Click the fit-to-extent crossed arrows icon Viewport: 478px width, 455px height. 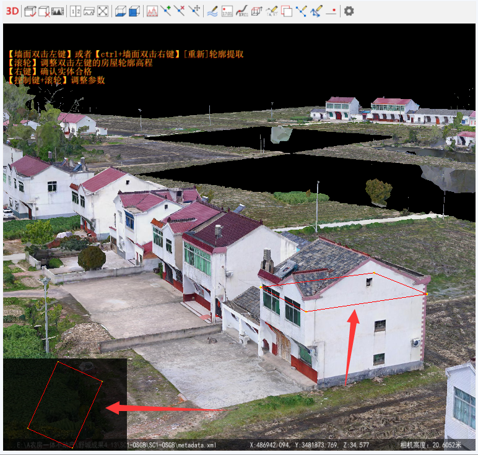(x=103, y=11)
